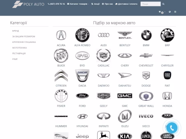Open the Jaguar leaping cat logo

click(61, 136)
